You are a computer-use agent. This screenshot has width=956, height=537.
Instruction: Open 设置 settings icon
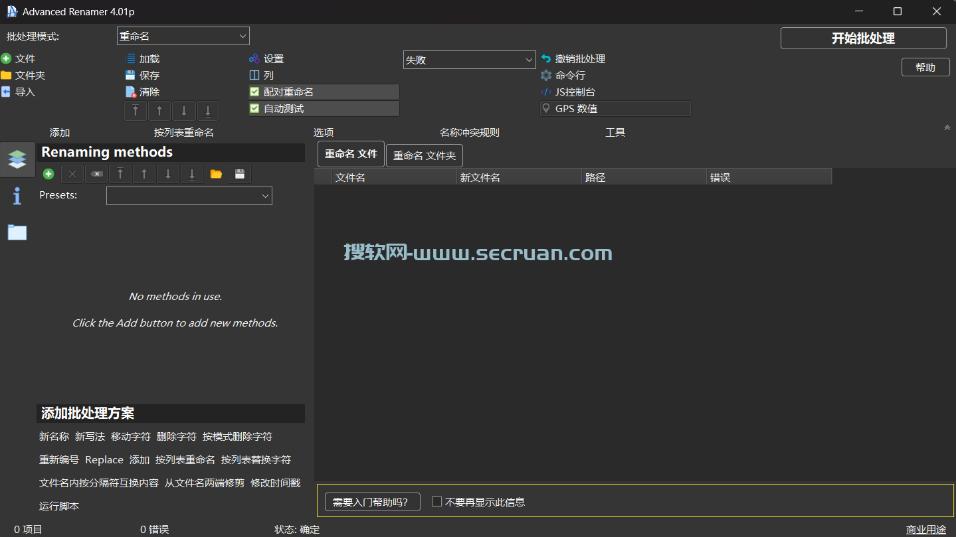point(254,59)
